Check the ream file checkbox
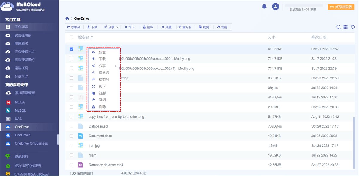The image size is (359, 176). point(71,155)
